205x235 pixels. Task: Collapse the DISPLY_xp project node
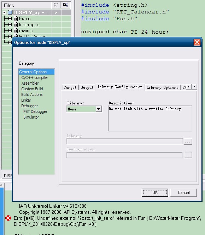coord(4,13)
